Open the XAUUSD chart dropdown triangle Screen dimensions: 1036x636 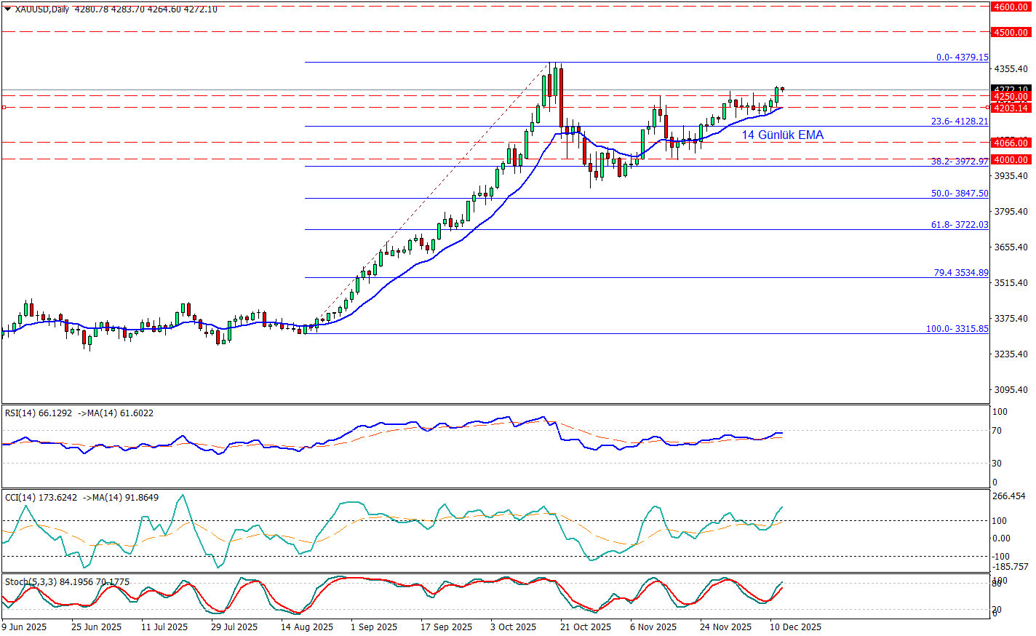coord(7,9)
